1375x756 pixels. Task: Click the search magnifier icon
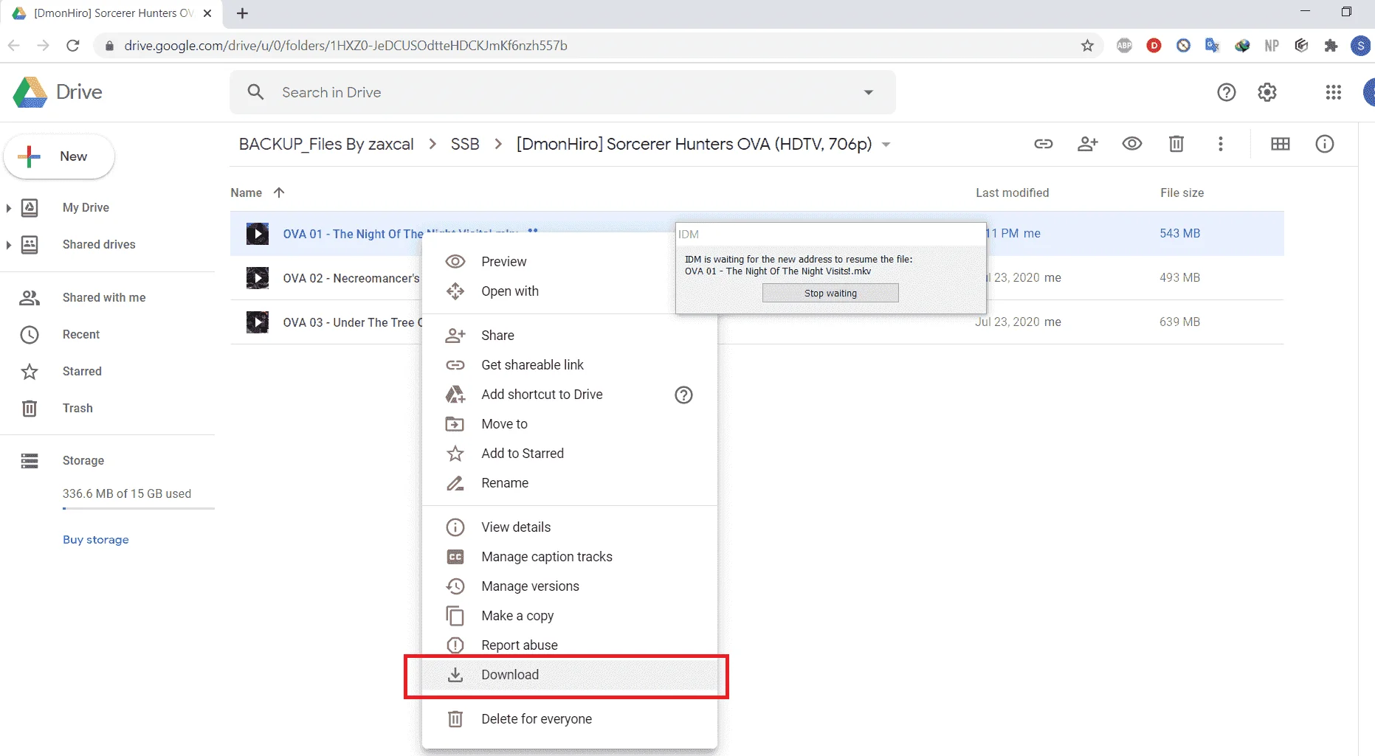(255, 92)
